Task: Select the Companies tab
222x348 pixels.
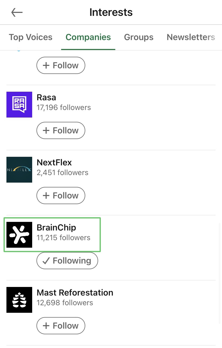Action: coord(88,37)
